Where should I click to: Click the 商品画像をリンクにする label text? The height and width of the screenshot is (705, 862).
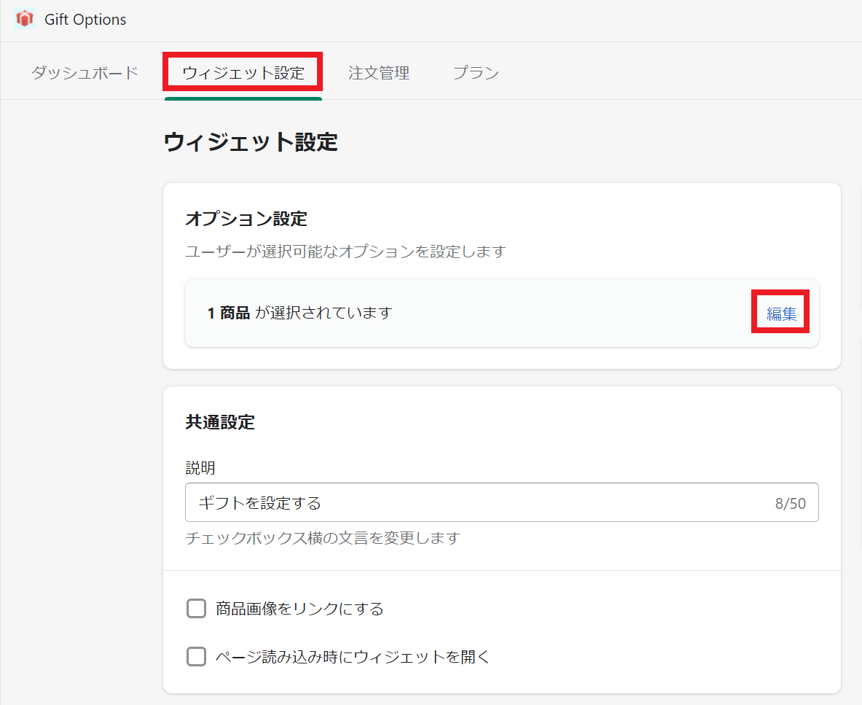299,609
